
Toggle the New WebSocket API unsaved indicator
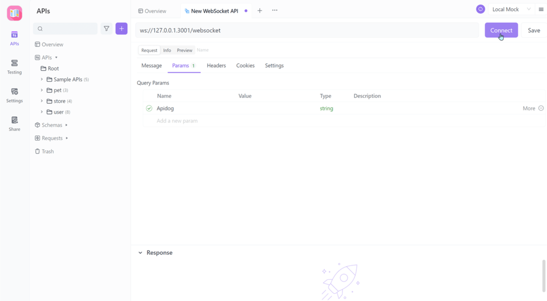[246, 11]
